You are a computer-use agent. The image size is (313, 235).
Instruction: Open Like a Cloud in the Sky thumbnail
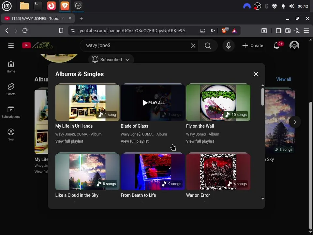(x=87, y=172)
